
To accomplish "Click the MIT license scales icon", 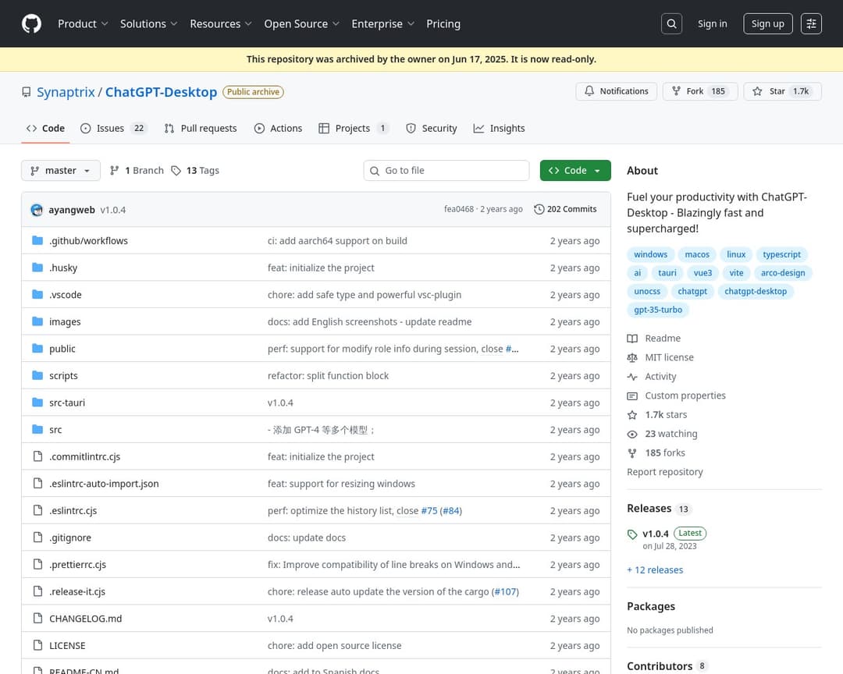I will click(x=633, y=357).
